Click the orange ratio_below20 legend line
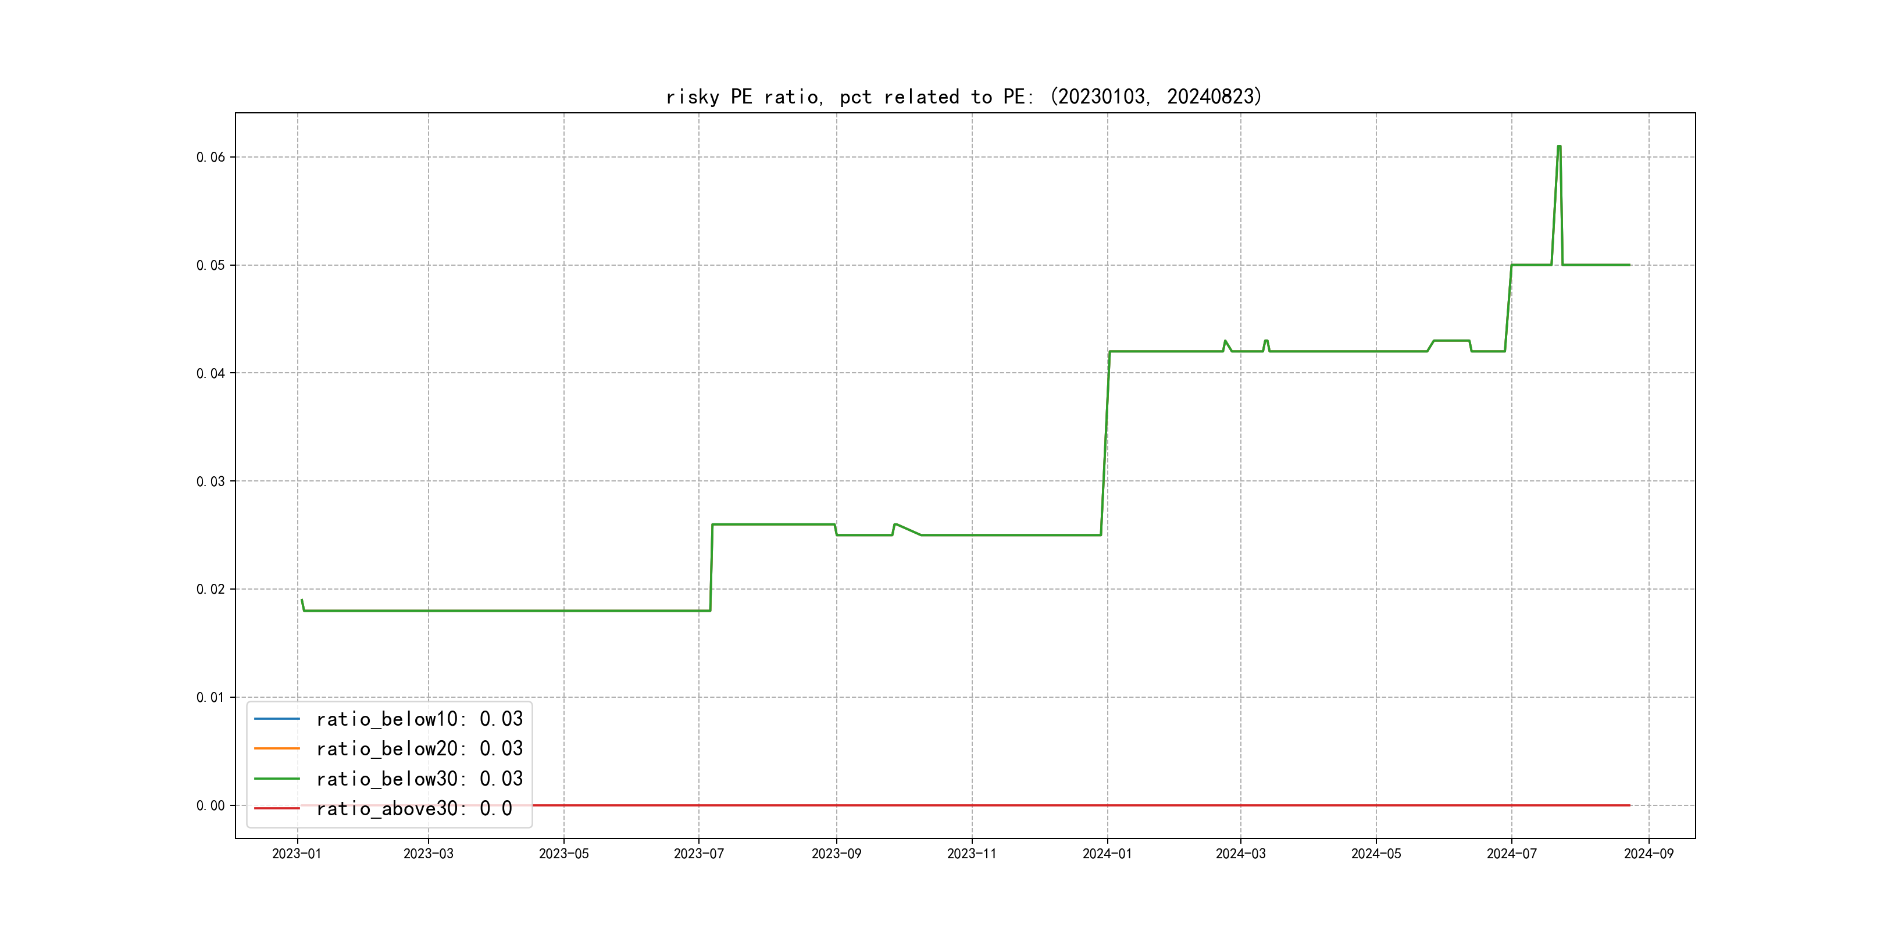The width and height of the screenshot is (1884, 942). pos(276,748)
